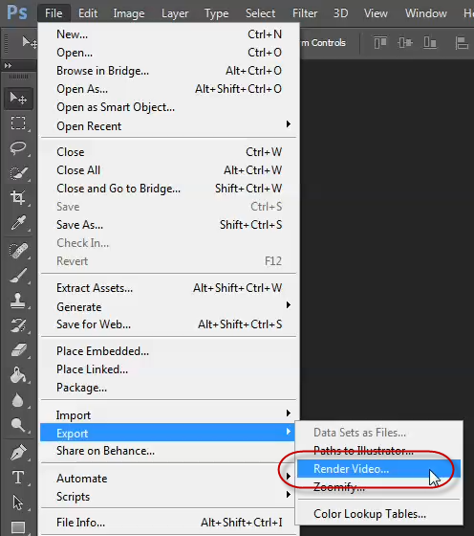Select the Clone Stamp tool
This screenshot has height=536, width=474.
click(18, 301)
